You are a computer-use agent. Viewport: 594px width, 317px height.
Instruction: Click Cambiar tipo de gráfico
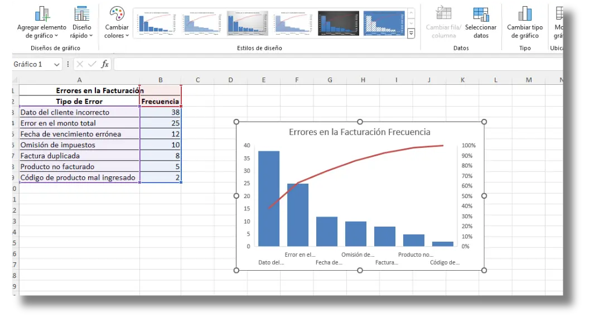tap(525, 23)
